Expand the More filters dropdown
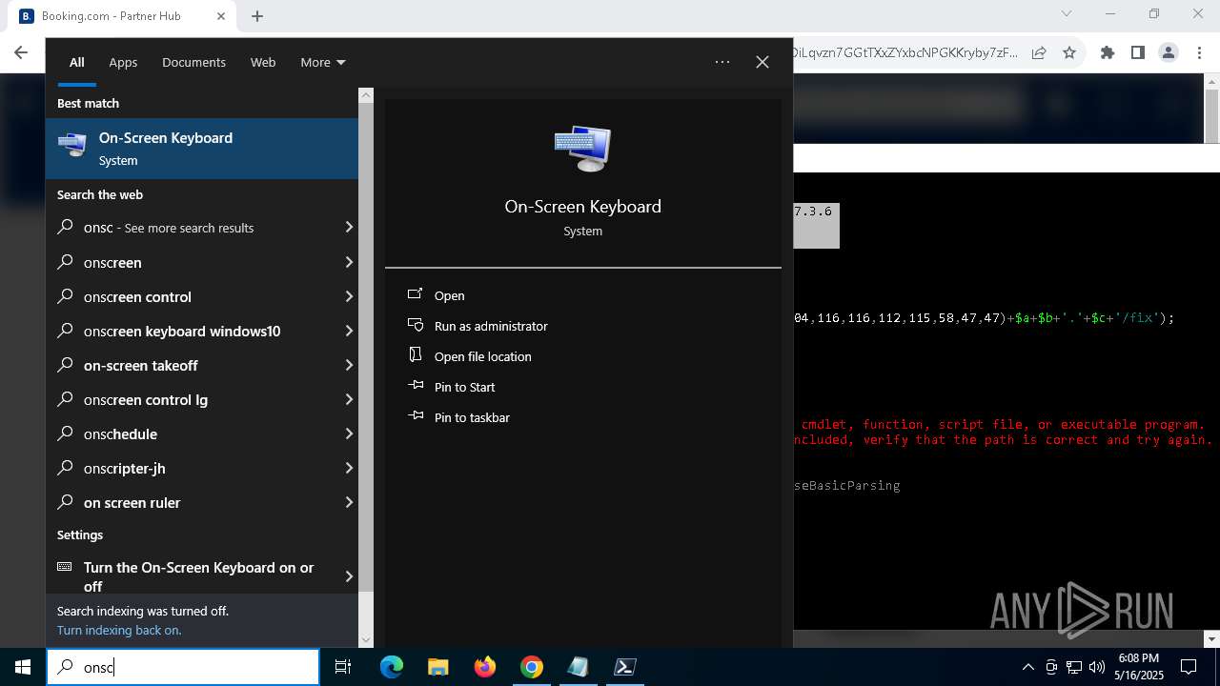This screenshot has height=686, width=1220. click(x=323, y=62)
